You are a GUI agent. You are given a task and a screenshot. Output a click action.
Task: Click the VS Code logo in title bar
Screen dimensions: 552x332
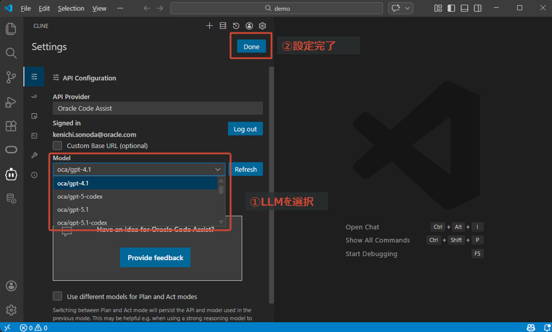(8, 8)
